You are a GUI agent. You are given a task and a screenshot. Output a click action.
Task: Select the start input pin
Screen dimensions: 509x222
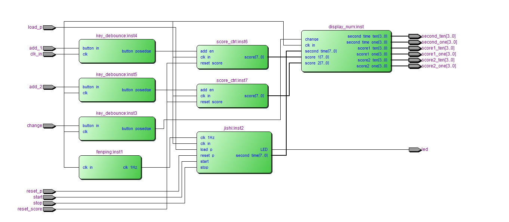pos(49,197)
